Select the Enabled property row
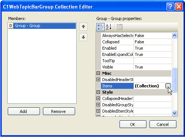Screen dimensions: 185x137 [117, 48]
